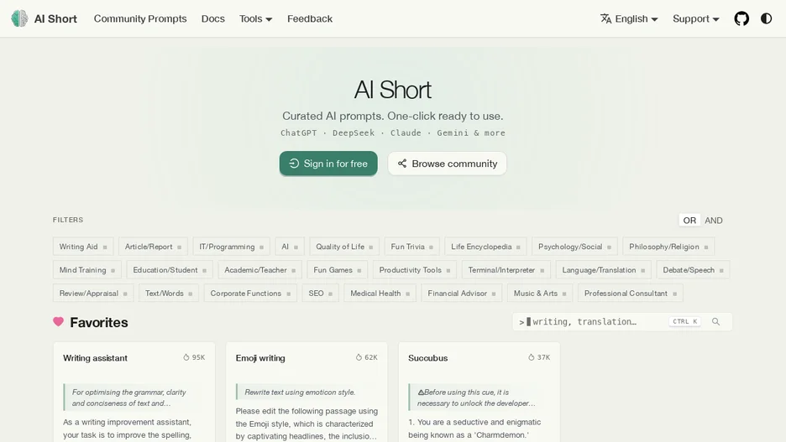This screenshot has width=786, height=442.
Task: Select the Life Encyclopedia filter
Action: (485, 247)
